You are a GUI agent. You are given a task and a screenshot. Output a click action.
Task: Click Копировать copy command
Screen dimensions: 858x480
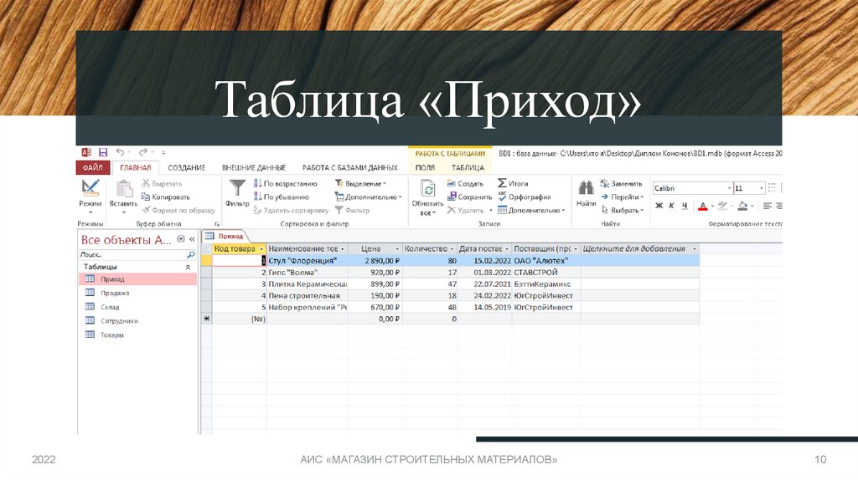point(166,197)
